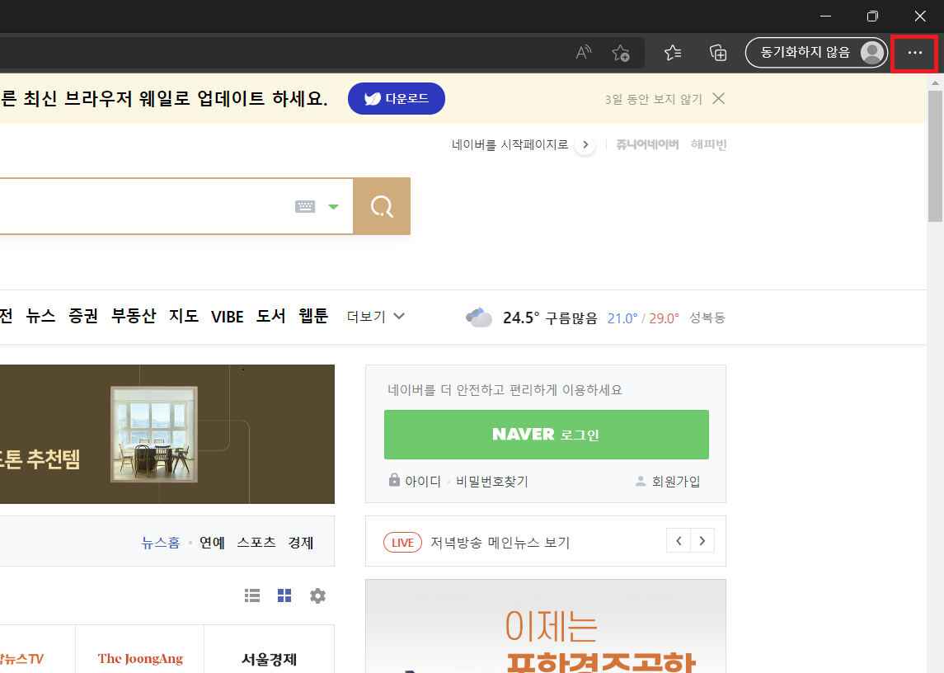Click the page vertical scrollbar thumb
This screenshot has width=944, height=673.
(x=935, y=157)
